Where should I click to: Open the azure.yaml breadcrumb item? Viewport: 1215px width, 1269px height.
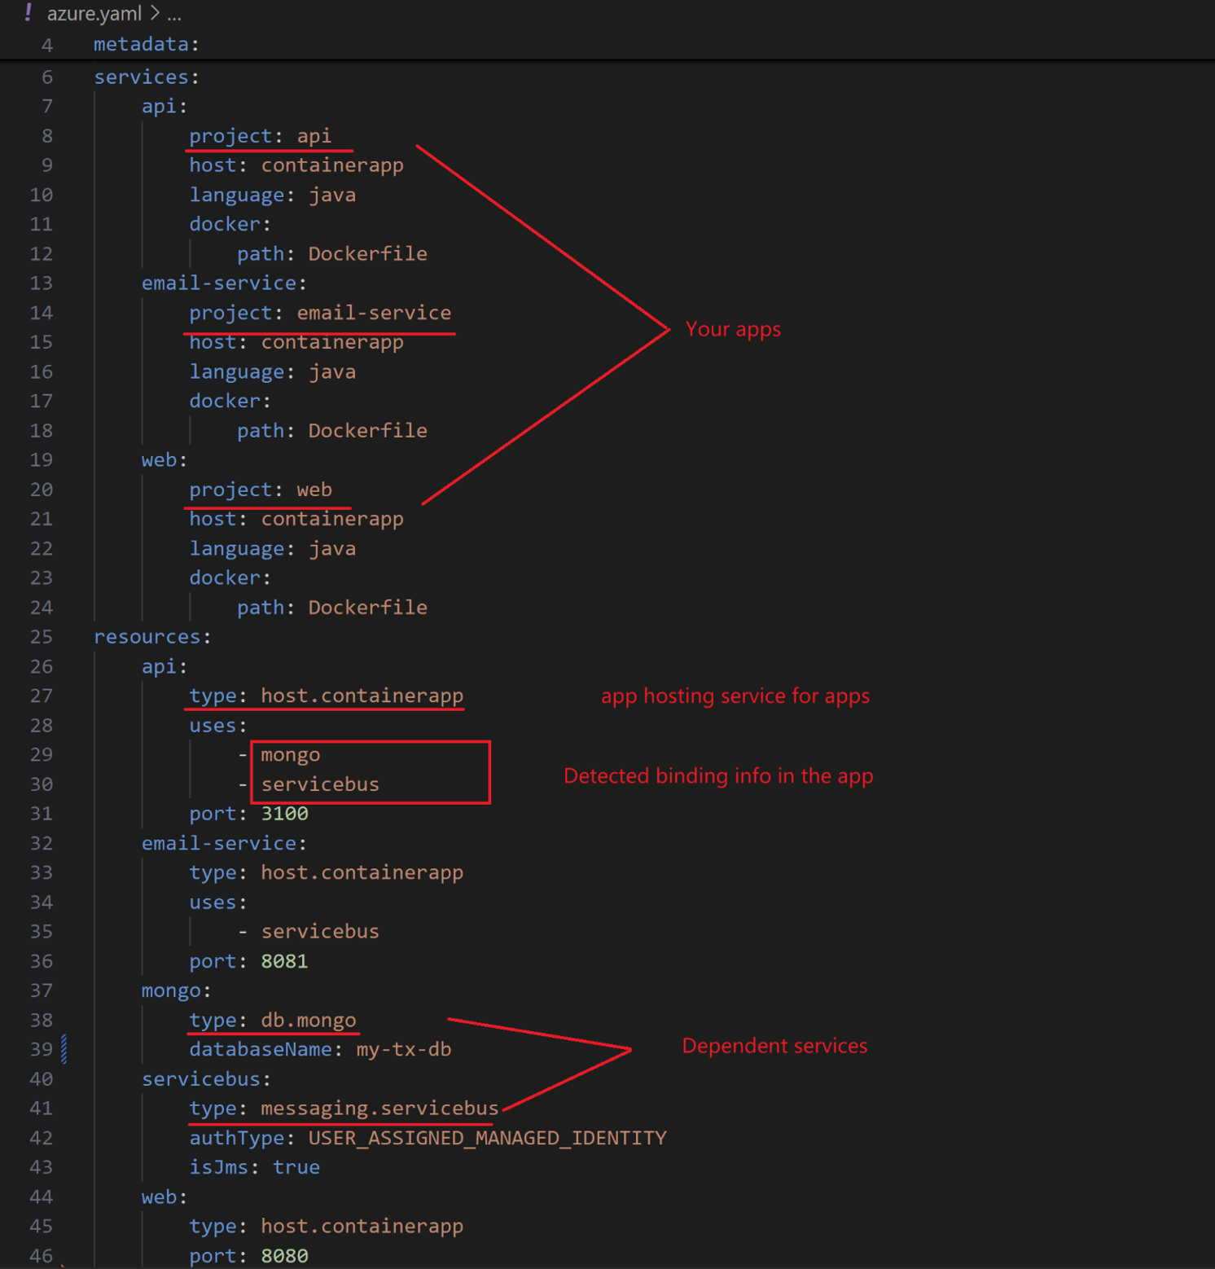[94, 14]
